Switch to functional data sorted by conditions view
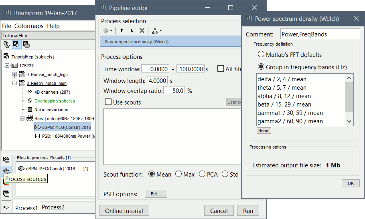 [x=26, y=44]
